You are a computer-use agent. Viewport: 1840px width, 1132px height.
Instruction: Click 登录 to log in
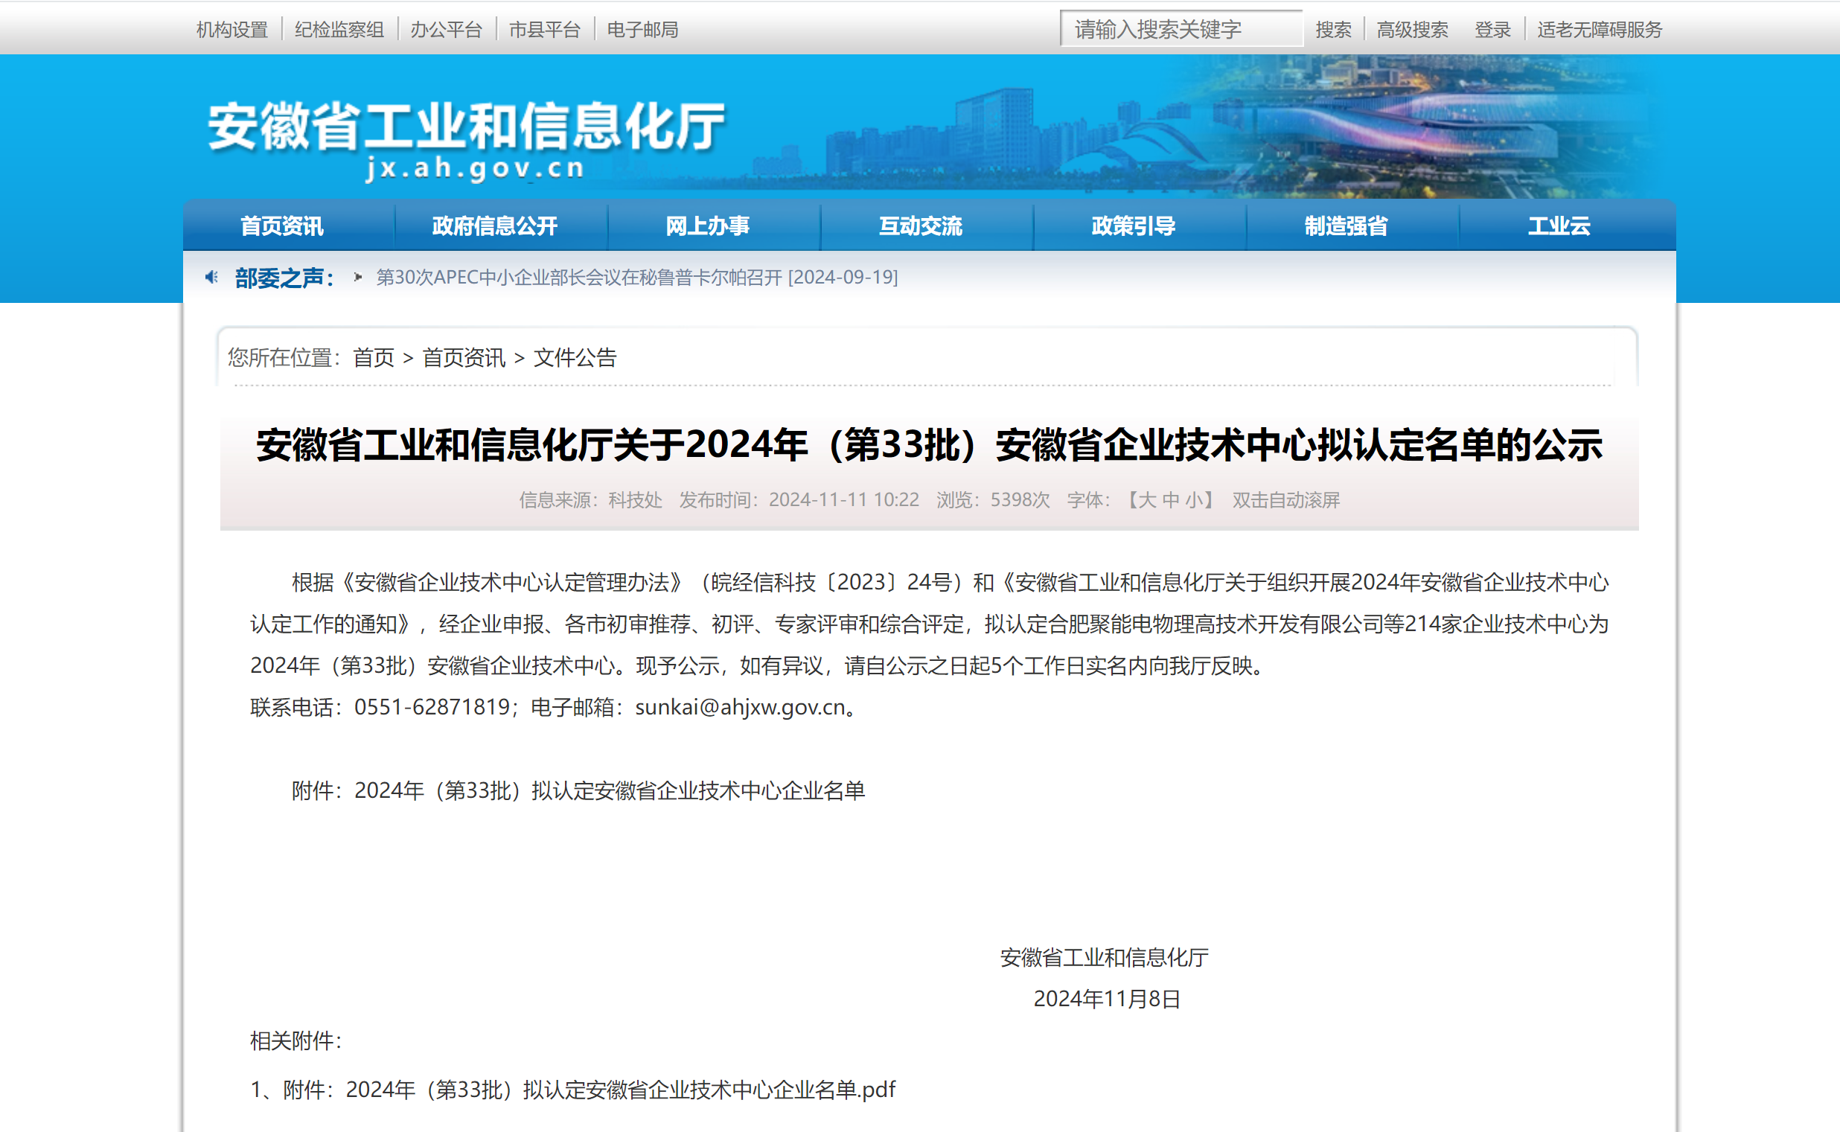1492,29
